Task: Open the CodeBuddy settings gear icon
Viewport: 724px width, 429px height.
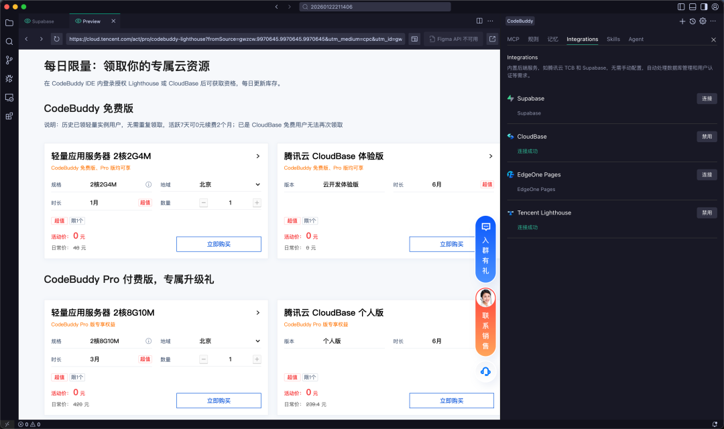Action: coord(702,21)
